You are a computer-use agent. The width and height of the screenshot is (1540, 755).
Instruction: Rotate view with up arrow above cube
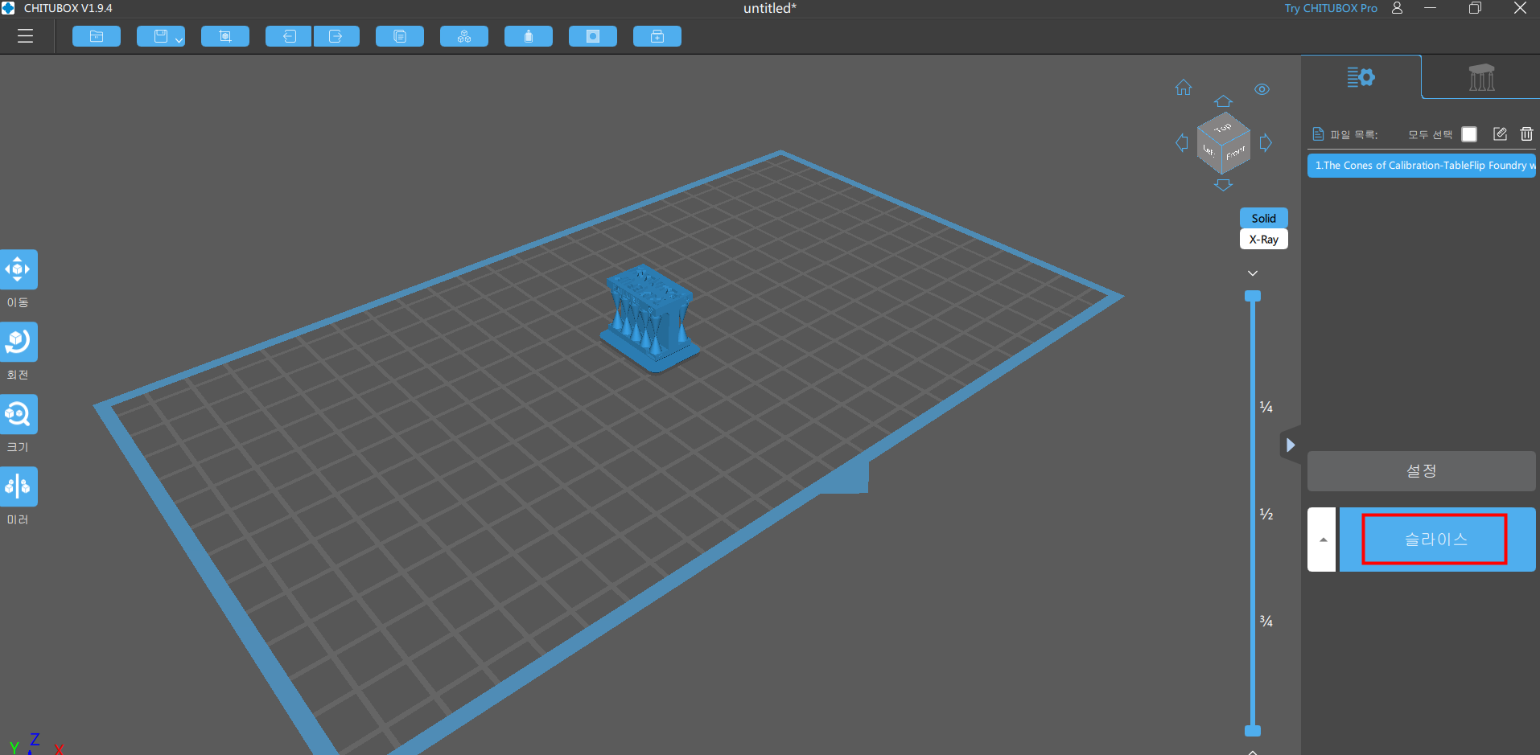coord(1223,101)
